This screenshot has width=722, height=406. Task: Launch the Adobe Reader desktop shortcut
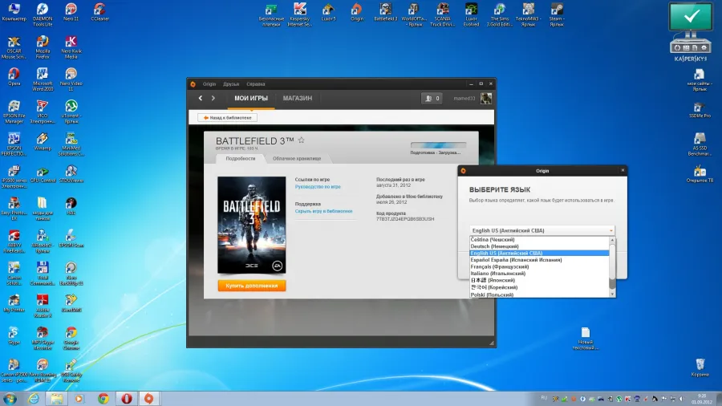coord(43,306)
